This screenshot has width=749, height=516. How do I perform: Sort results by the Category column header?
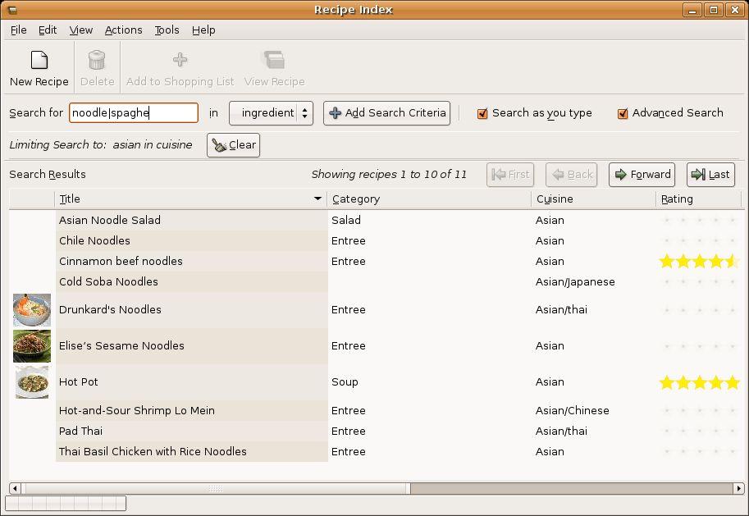click(428, 199)
